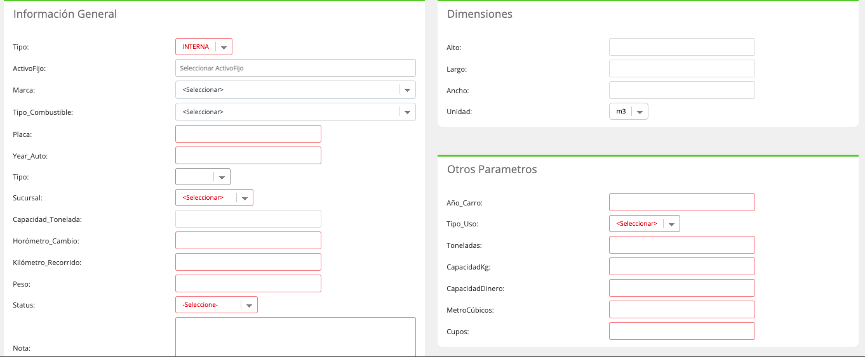Click the CapacidadDinero input field
The image size is (865, 357).
click(x=682, y=288)
